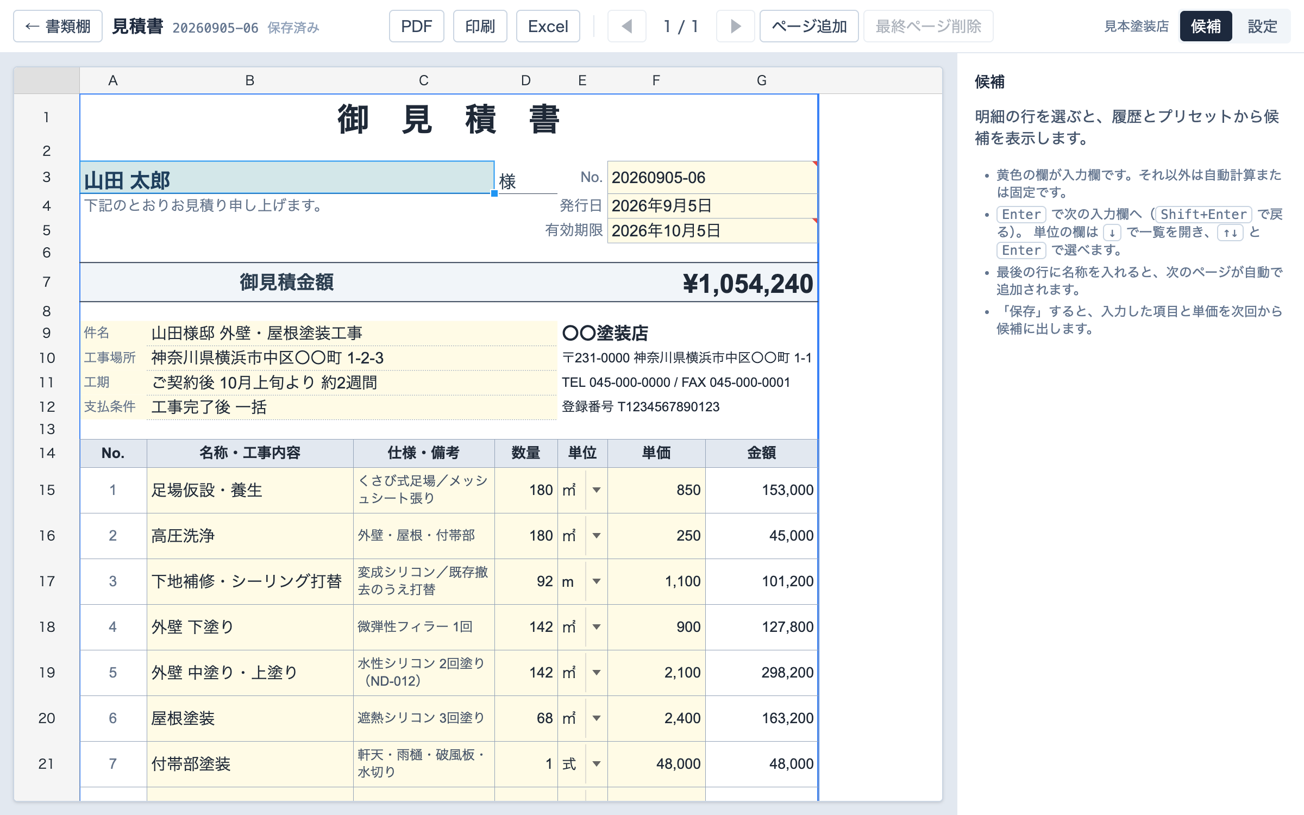Go to previous page arrow

point(626,26)
